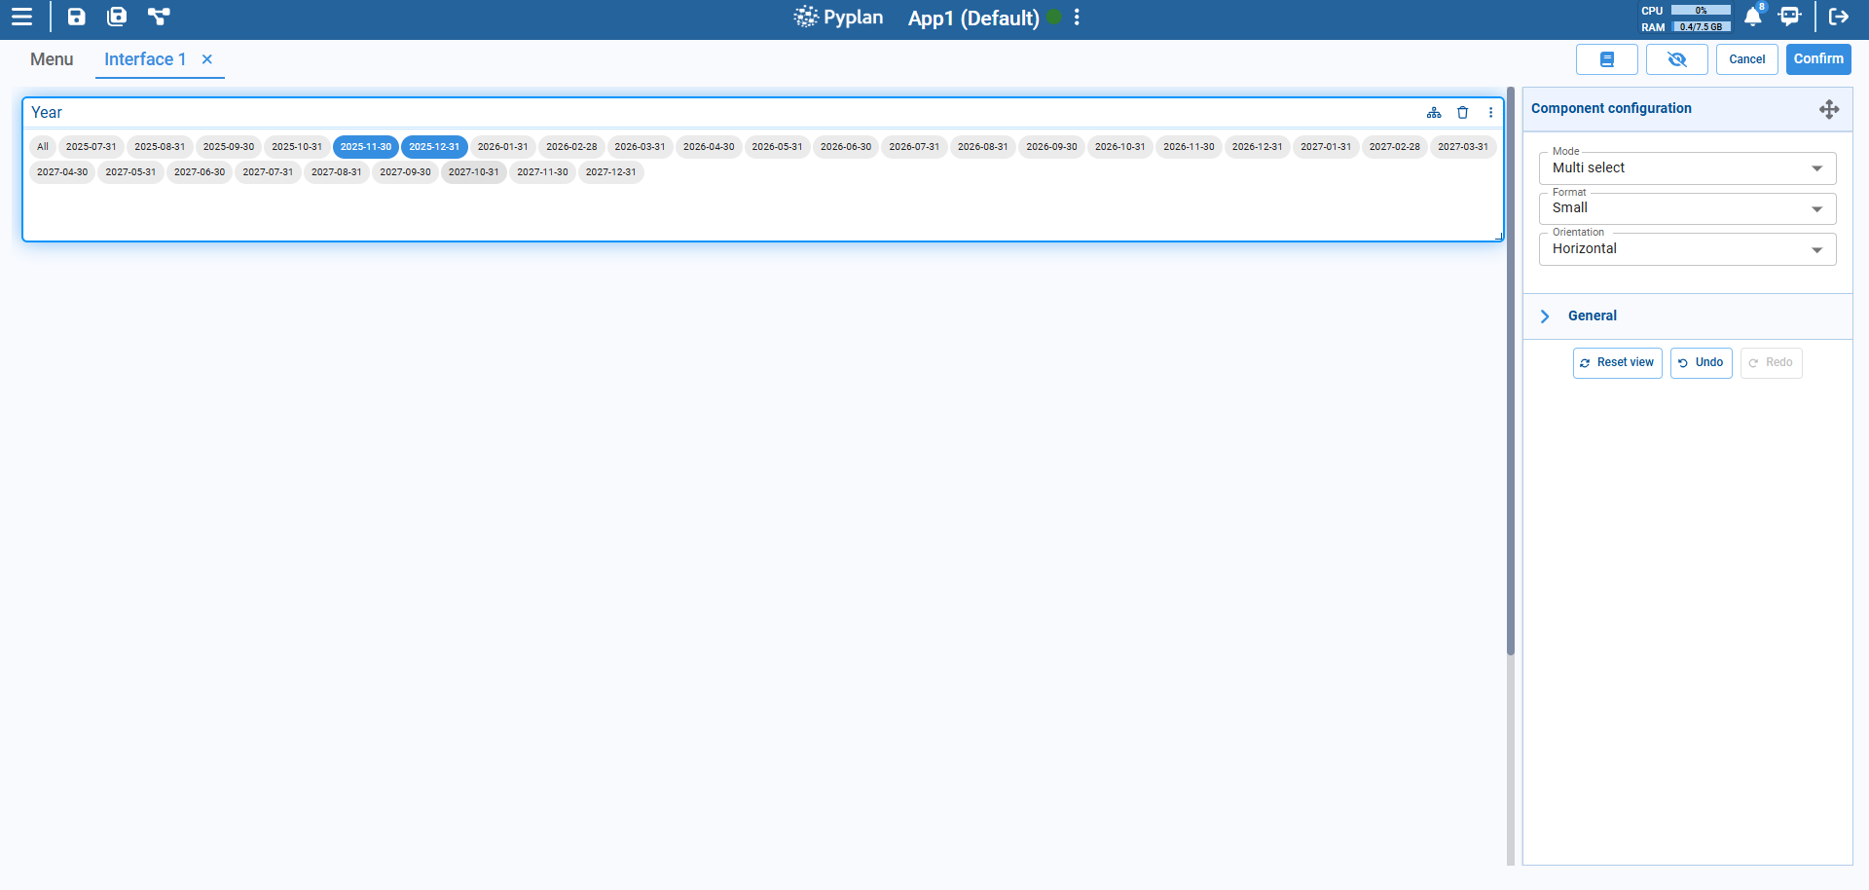Click the logout icon

[x=1838, y=17]
